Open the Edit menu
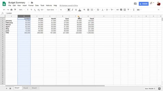The image size is (163, 91). (14, 6)
